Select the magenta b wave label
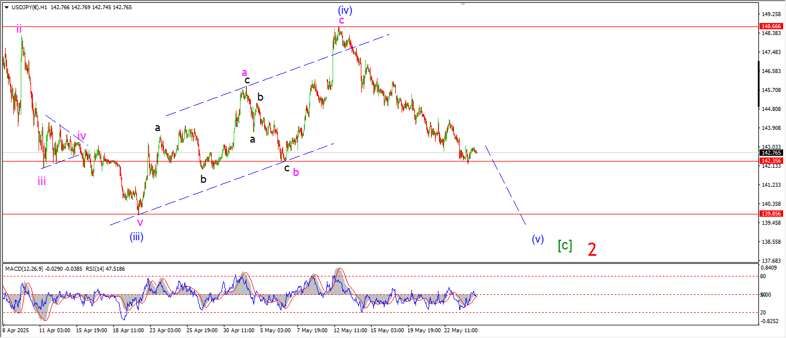This screenshot has height=338, width=786. click(296, 172)
